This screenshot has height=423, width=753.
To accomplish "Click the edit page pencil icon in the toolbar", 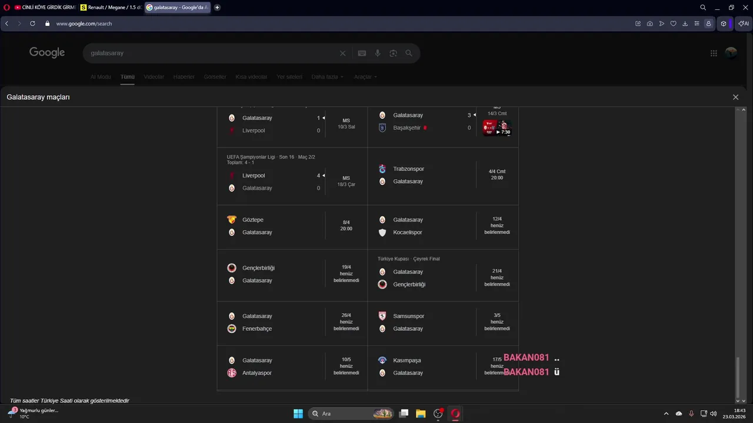I will point(638,23).
